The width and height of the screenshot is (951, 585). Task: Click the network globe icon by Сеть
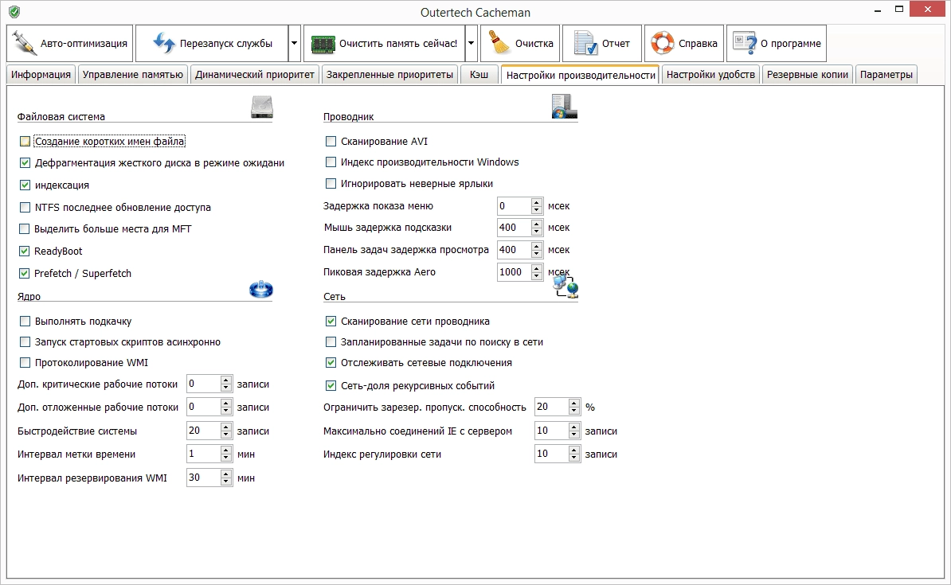[566, 287]
